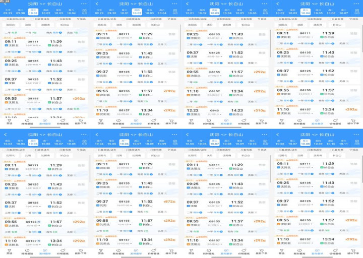Tap 耗时最短 clock icon in 10.06 screen's bottom bar
Screen dimensions: 363x258
tap(118, 251)
